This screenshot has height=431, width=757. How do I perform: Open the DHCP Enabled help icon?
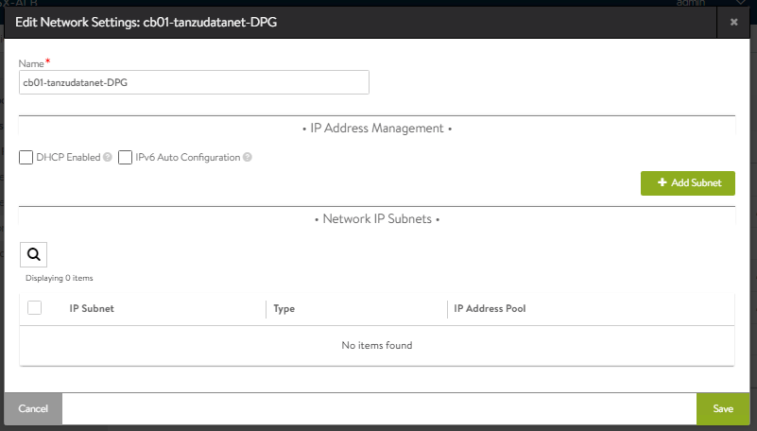pos(108,158)
